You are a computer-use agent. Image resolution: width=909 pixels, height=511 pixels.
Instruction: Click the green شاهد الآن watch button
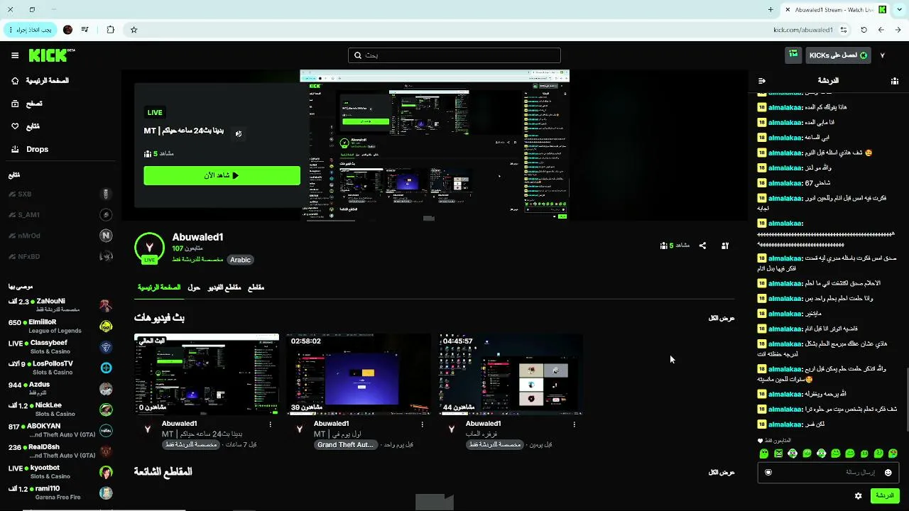(x=222, y=175)
